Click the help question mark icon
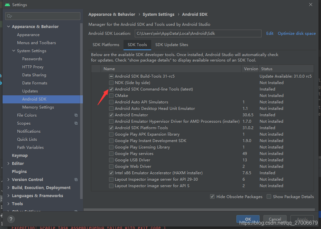Image resolution: width=321 pixels, height=229 pixels. click(x=11, y=219)
